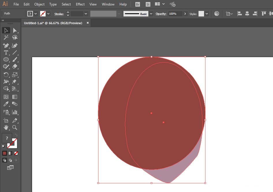Open the Basic brush definition dropdown
Screen dimensions: 273x192
point(151,14)
